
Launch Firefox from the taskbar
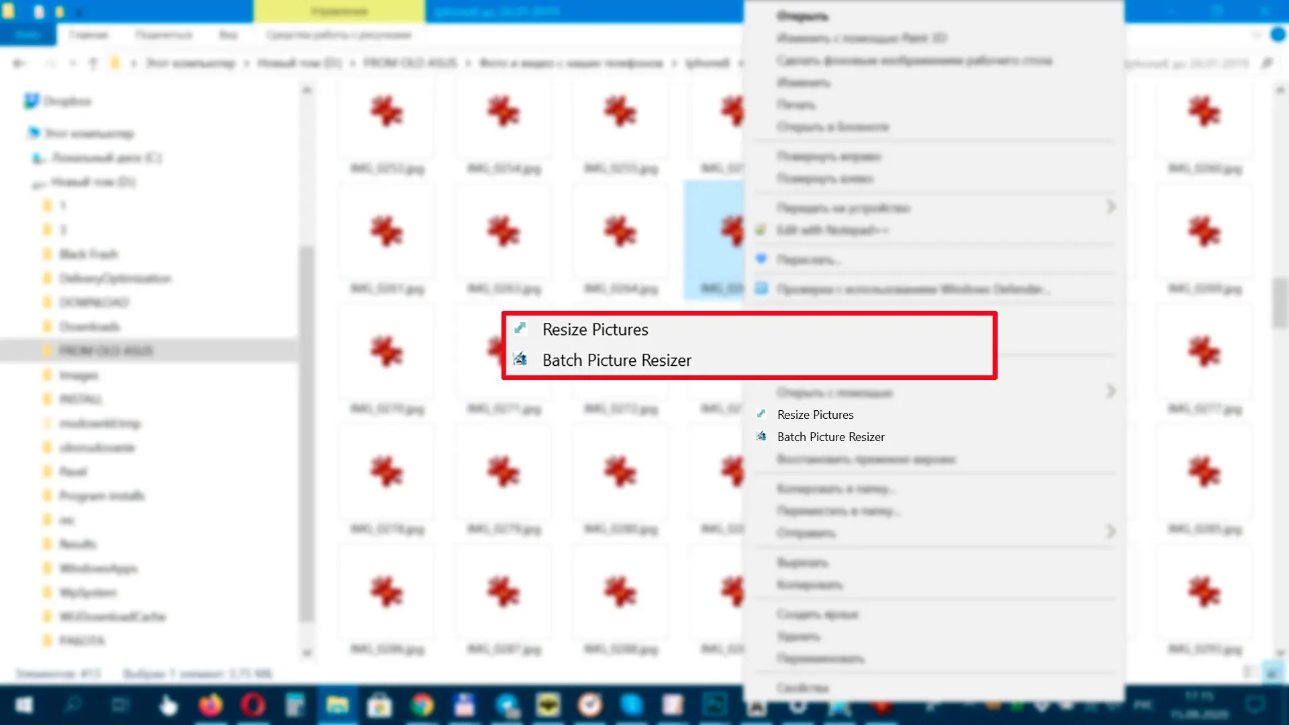click(211, 705)
